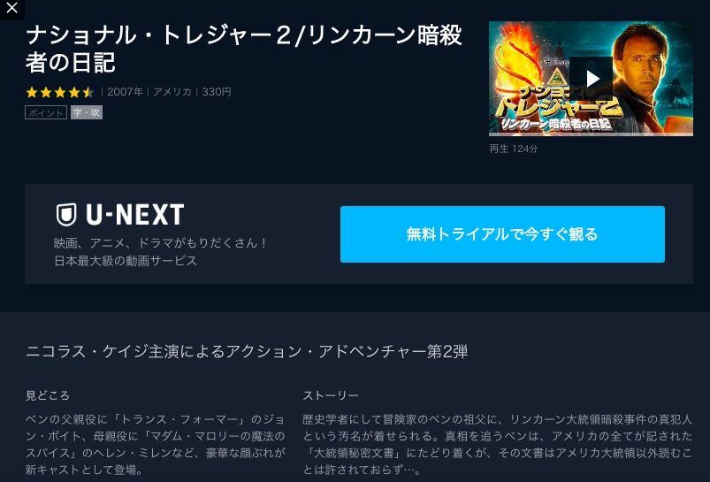Click the ストーリー section heading
This screenshot has width=710, height=482.
tap(331, 395)
